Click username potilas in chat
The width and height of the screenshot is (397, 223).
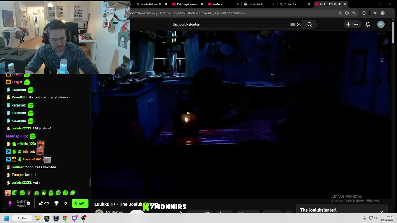[17, 167]
